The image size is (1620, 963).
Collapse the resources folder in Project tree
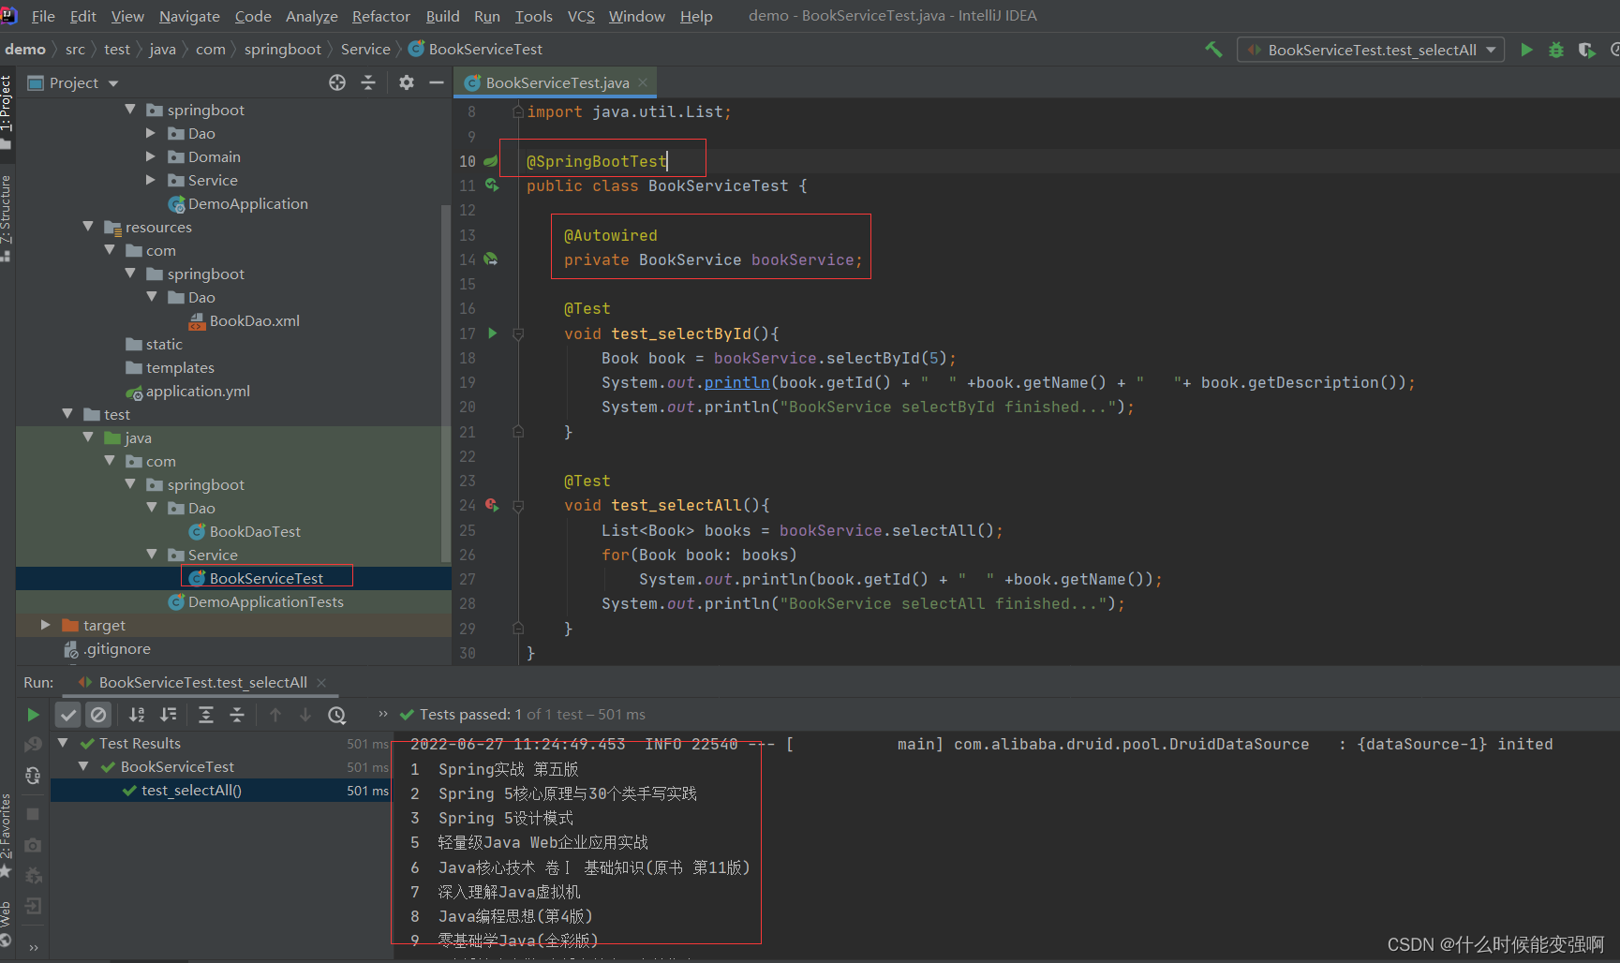(87, 227)
